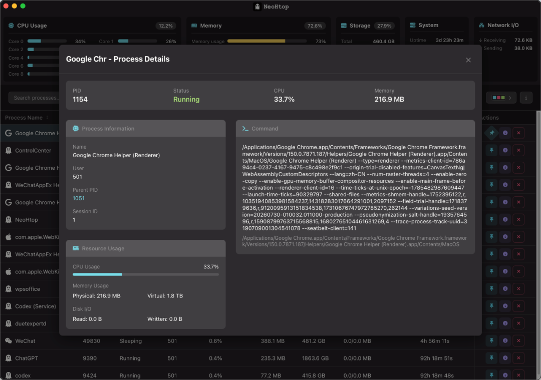541x380 pixels.
Task: Kill the ChatGPT process
Action: point(518,358)
